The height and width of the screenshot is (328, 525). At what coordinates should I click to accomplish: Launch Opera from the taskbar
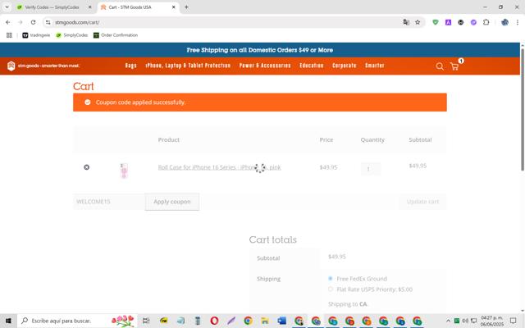tap(214, 321)
